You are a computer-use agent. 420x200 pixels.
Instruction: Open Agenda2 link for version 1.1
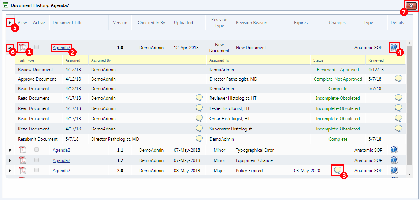click(x=62, y=150)
